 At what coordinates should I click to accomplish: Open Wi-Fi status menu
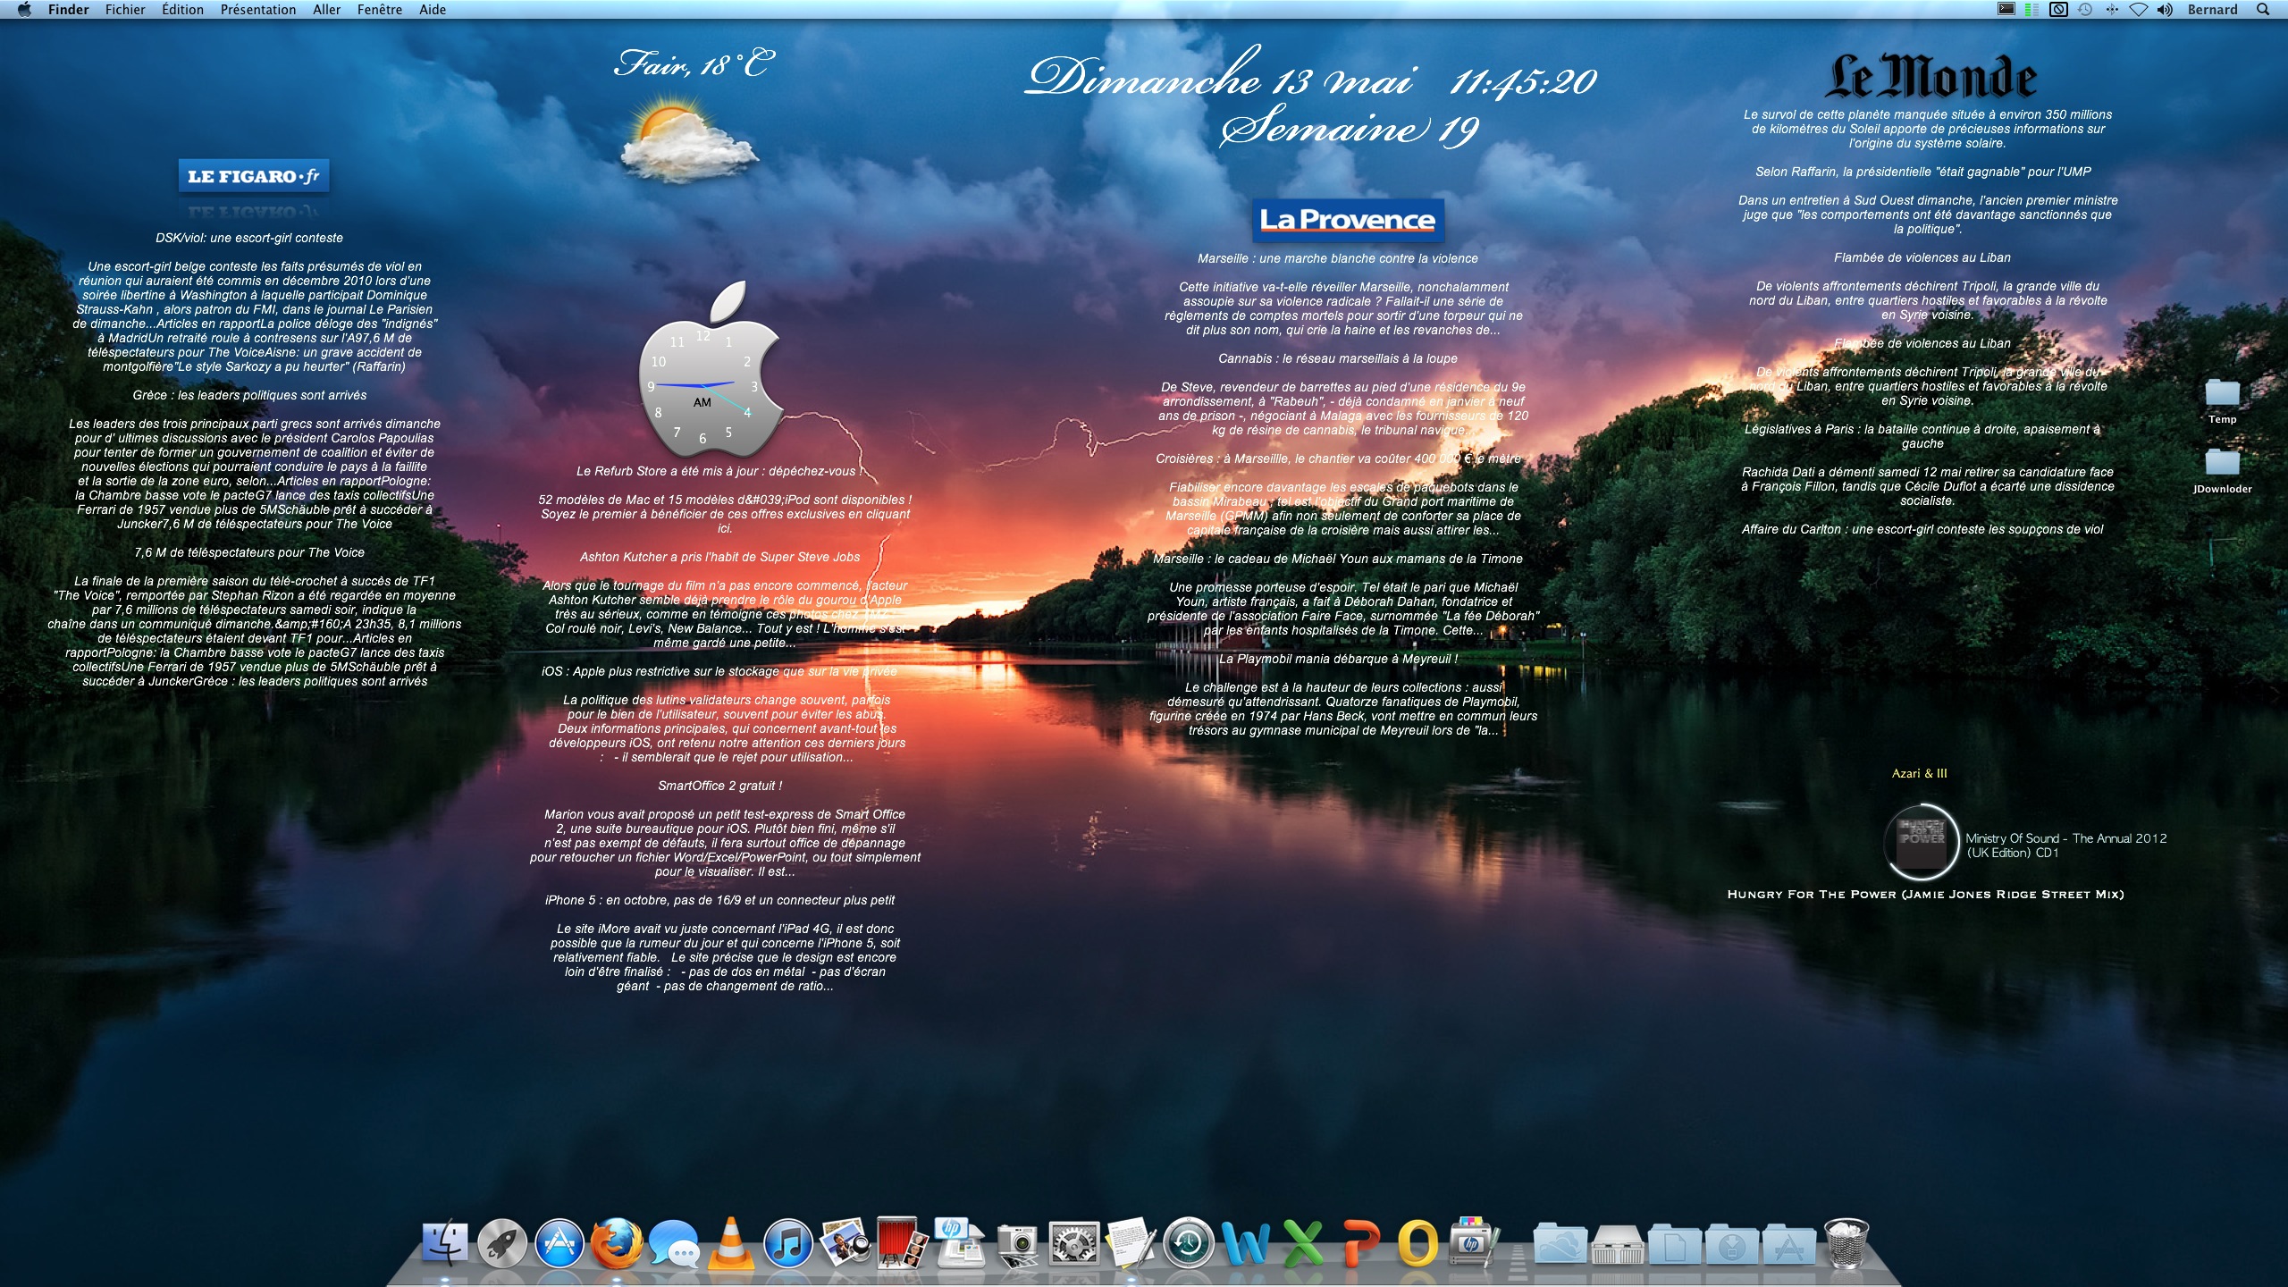click(2139, 10)
